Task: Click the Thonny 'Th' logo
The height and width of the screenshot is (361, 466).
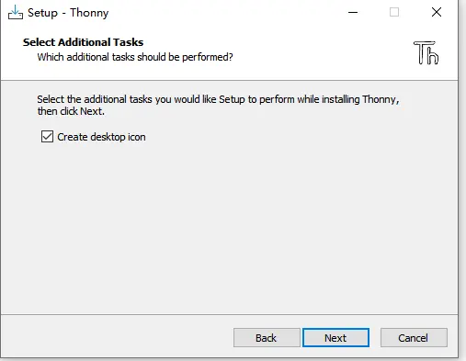Action: tap(426, 53)
